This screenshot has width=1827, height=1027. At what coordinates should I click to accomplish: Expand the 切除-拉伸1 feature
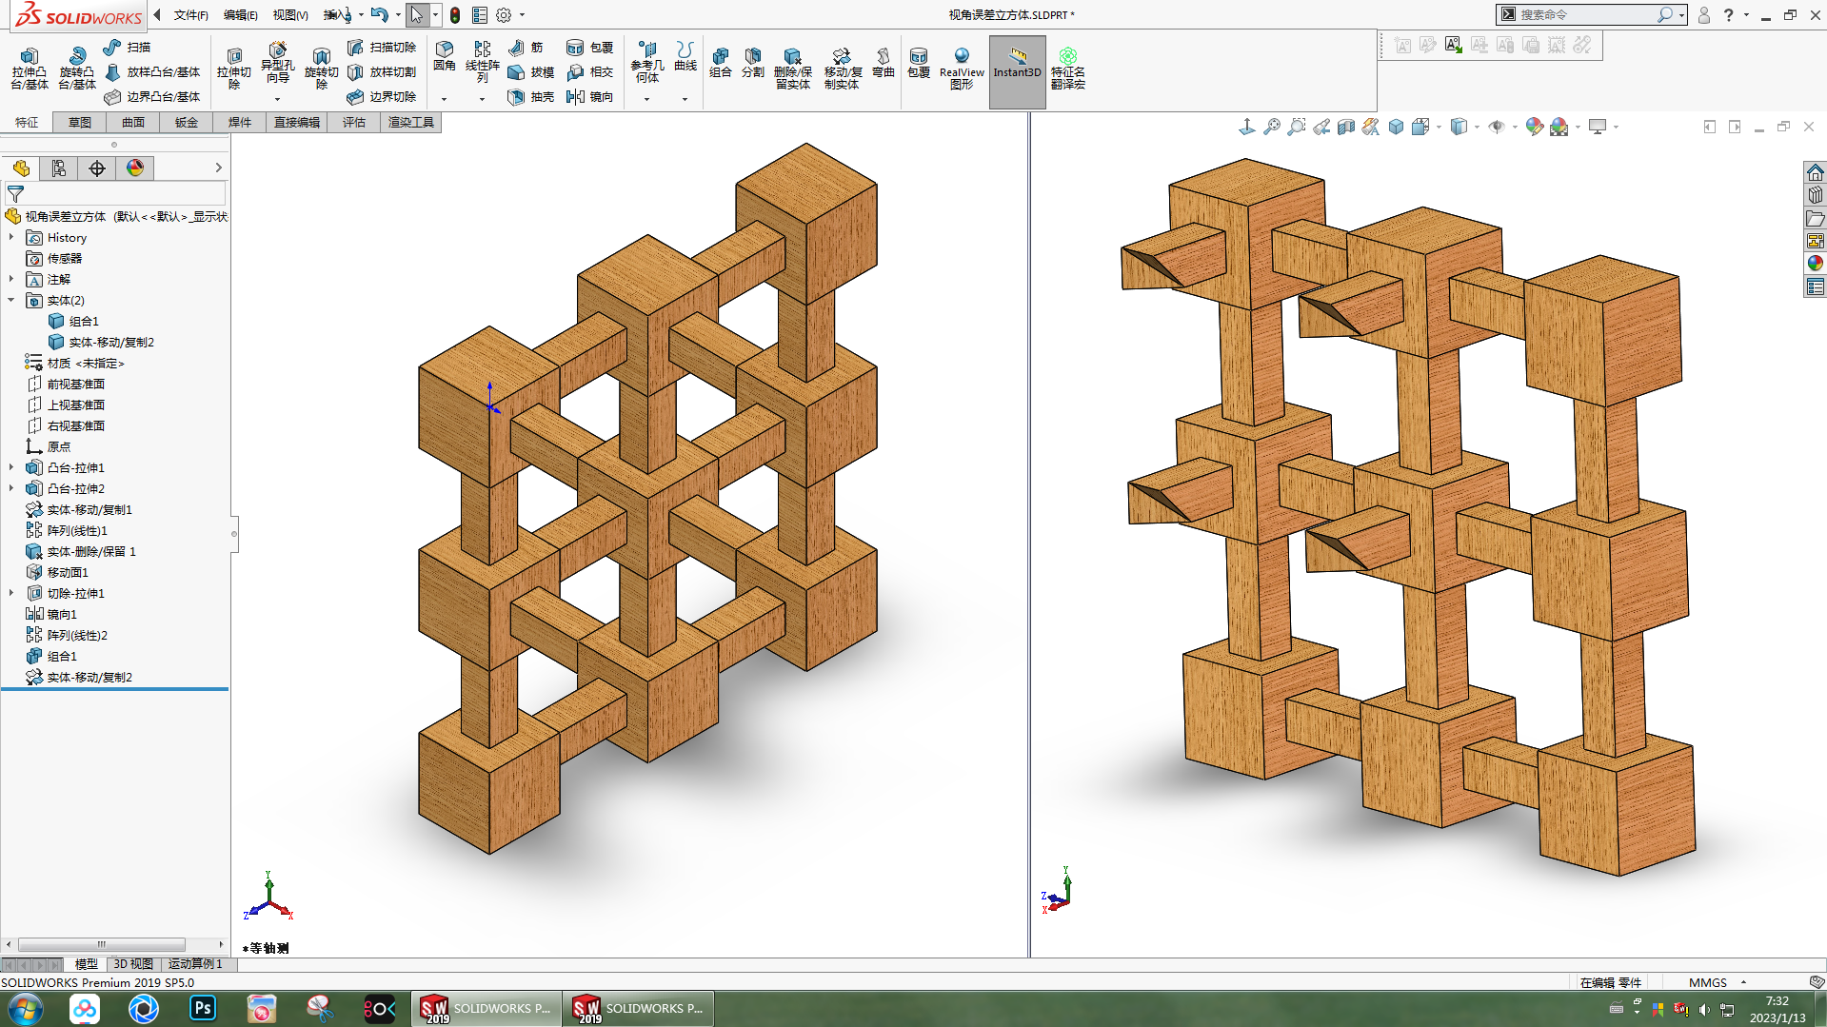click(x=11, y=593)
